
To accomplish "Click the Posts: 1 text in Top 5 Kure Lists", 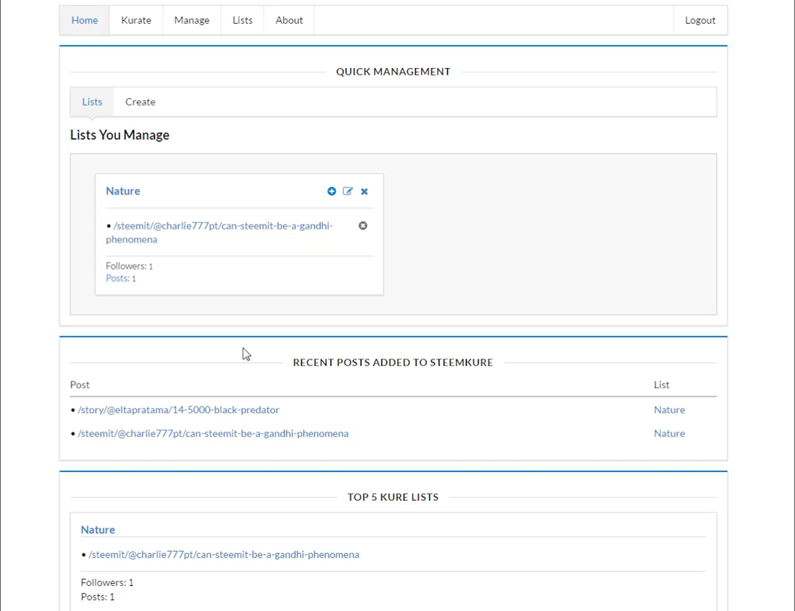I will tap(97, 597).
